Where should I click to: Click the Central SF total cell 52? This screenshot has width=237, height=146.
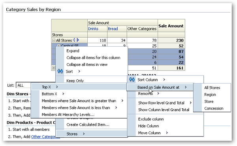171,46
